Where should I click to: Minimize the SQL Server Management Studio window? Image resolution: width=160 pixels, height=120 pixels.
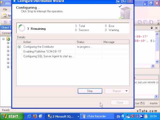click(145, 3)
